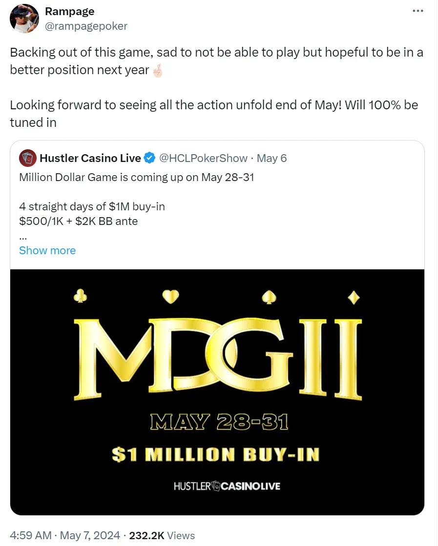Click the 232.2K Views count

162,535
